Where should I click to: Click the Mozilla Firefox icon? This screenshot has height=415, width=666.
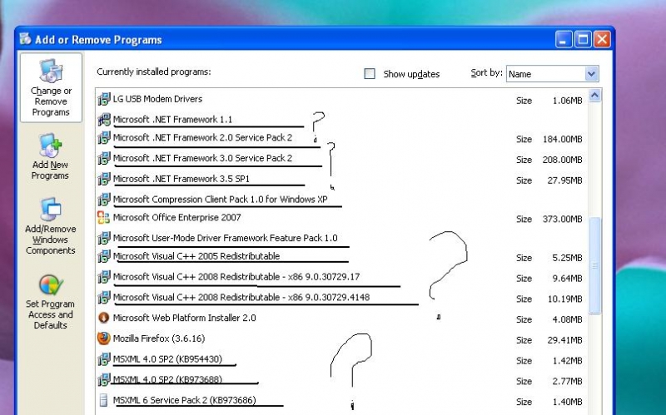103,338
